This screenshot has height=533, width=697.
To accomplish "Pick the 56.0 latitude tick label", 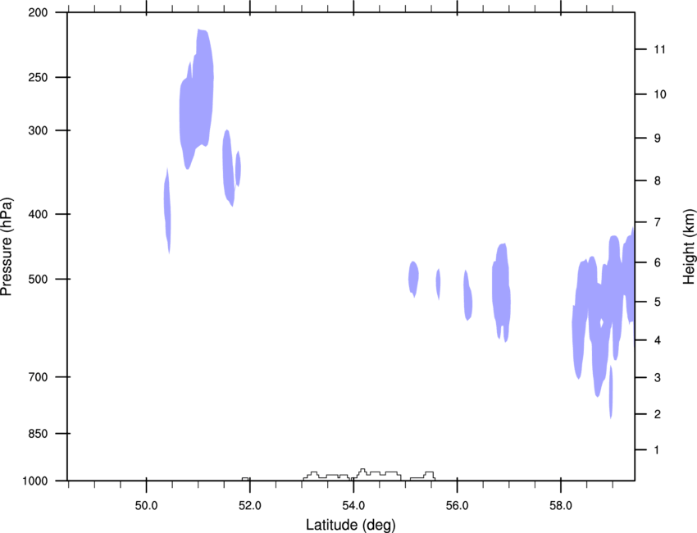I will [x=457, y=506].
